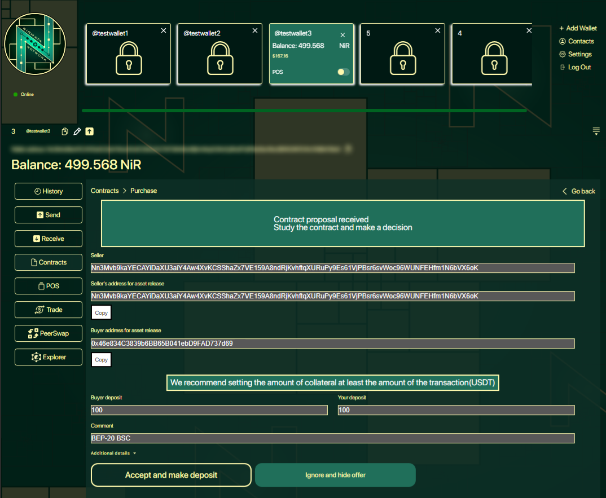The image size is (606, 498).
Task: Click Accept and make deposit
Action: 171,475
